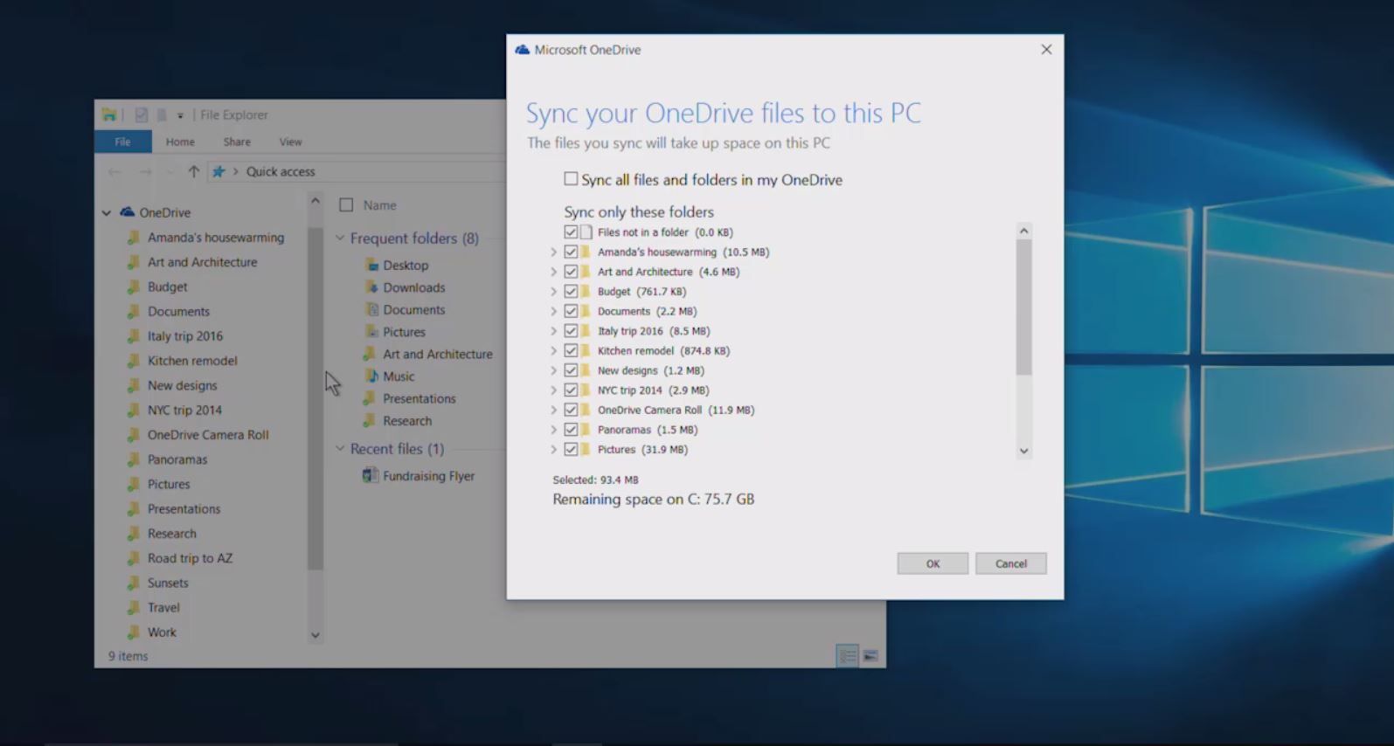Uncheck Amanda's housewarming sync checkbox
The width and height of the screenshot is (1394, 746).
[571, 252]
